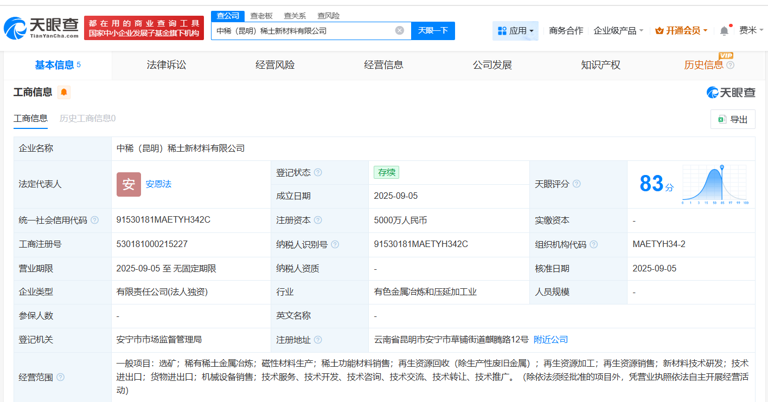Click the help icon beside 统一社会信用代码
The image size is (768, 402).
(x=95, y=220)
